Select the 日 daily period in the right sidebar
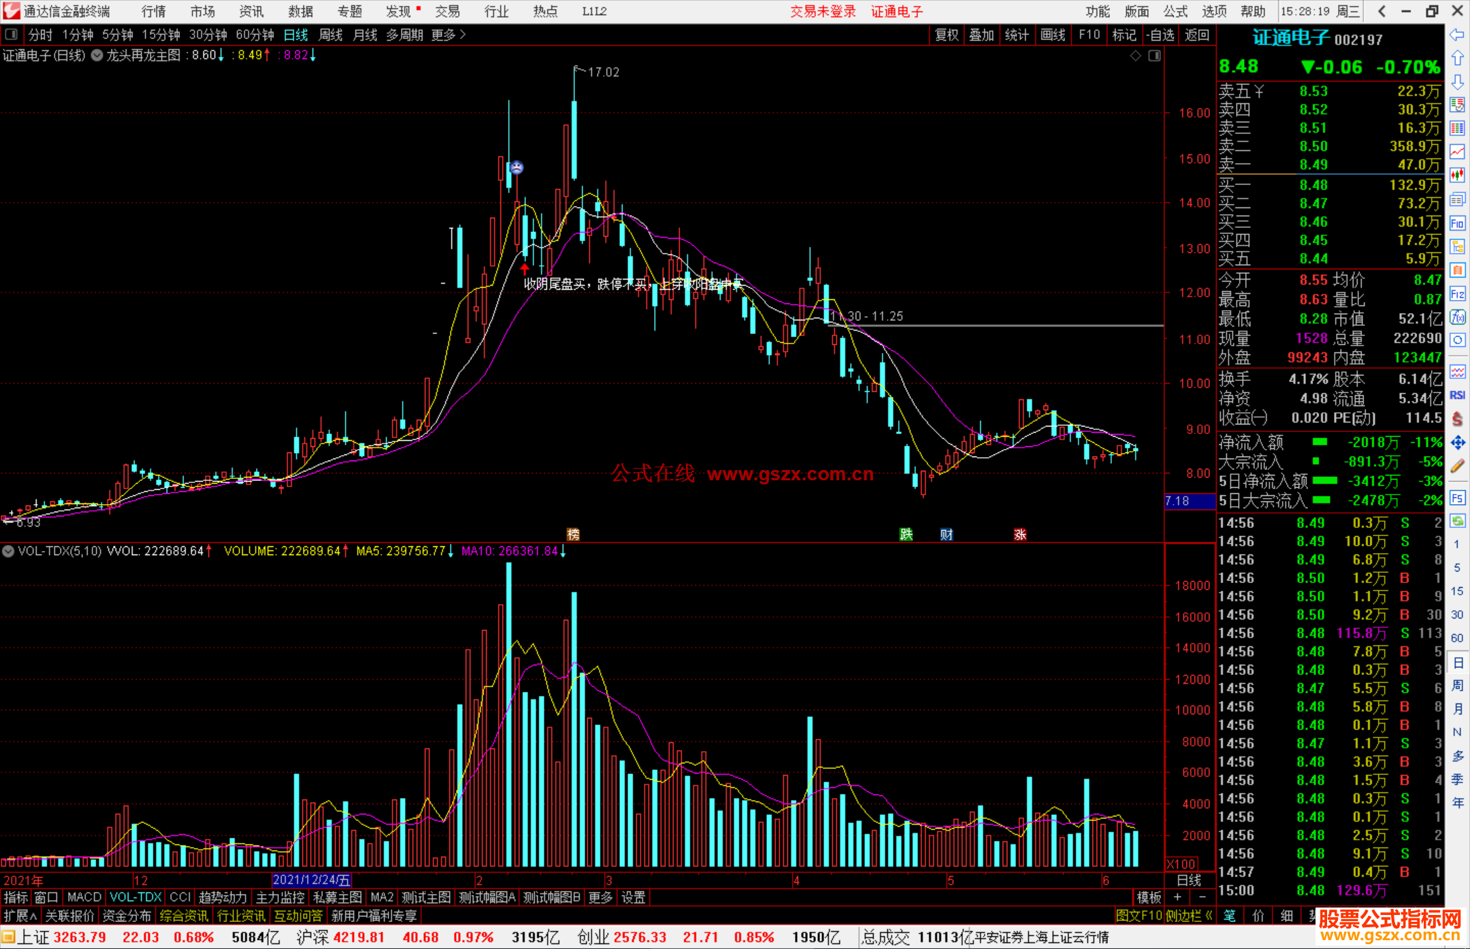 (x=1457, y=662)
